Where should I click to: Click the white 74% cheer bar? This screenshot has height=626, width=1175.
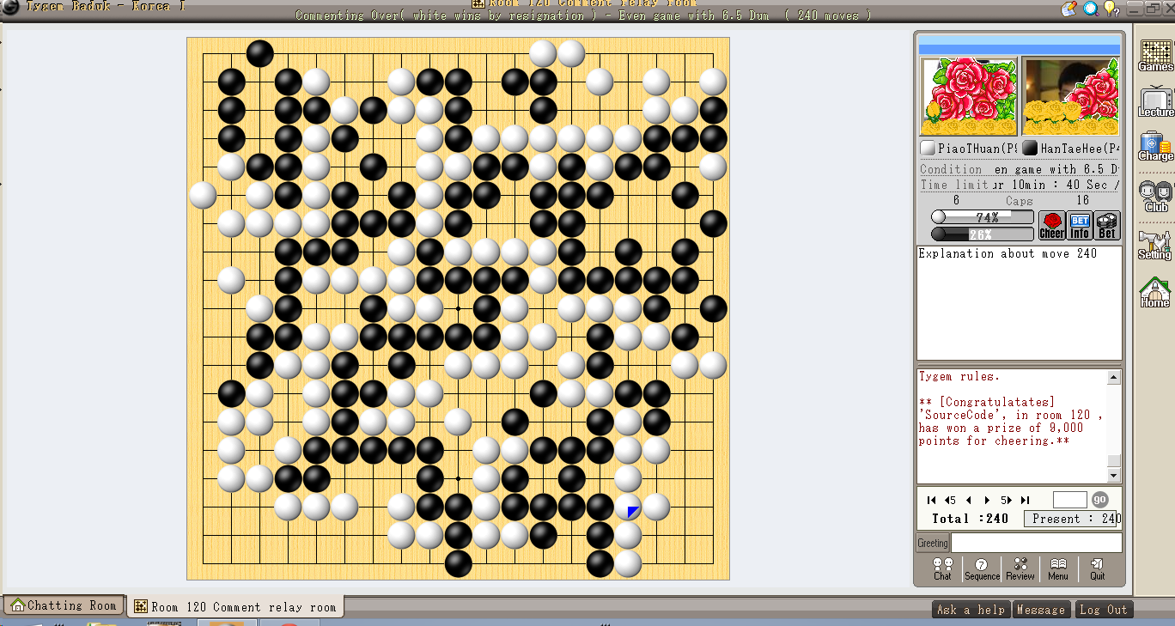[x=983, y=217]
